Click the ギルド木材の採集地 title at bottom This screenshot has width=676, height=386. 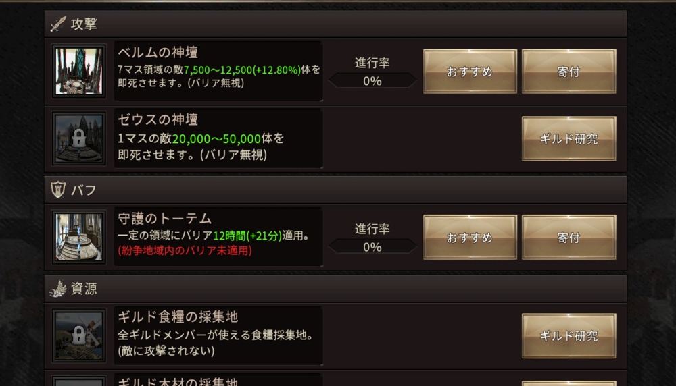click(178, 381)
